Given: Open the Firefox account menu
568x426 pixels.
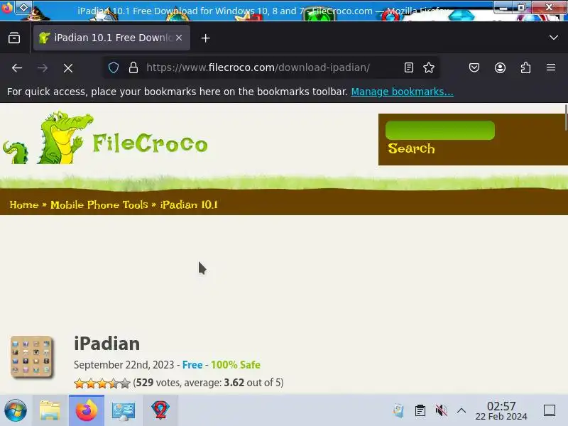Looking at the screenshot, I should pyautogui.click(x=500, y=67).
